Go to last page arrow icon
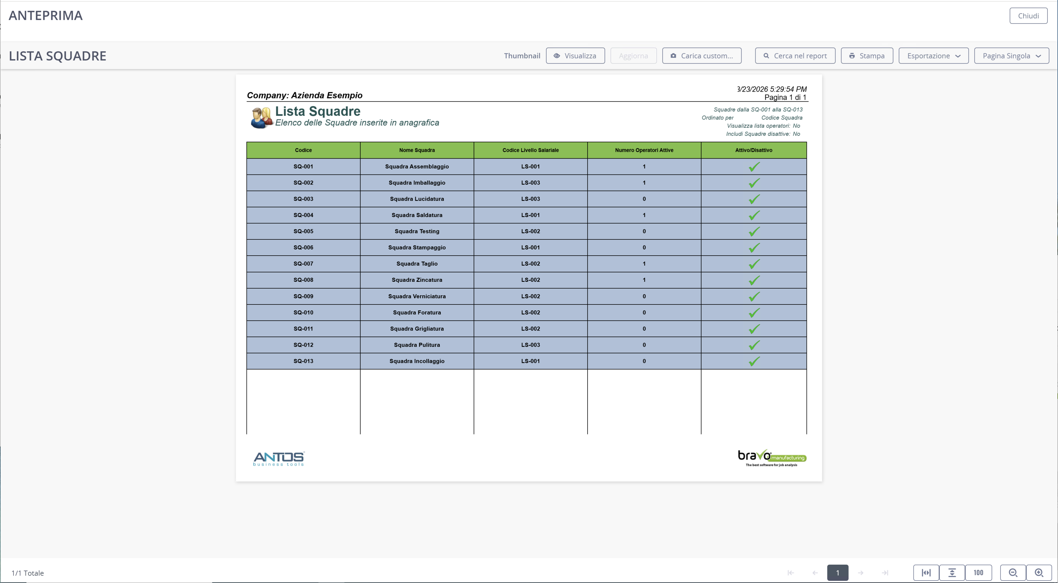This screenshot has height=583, width=1058. pos(885,573)
